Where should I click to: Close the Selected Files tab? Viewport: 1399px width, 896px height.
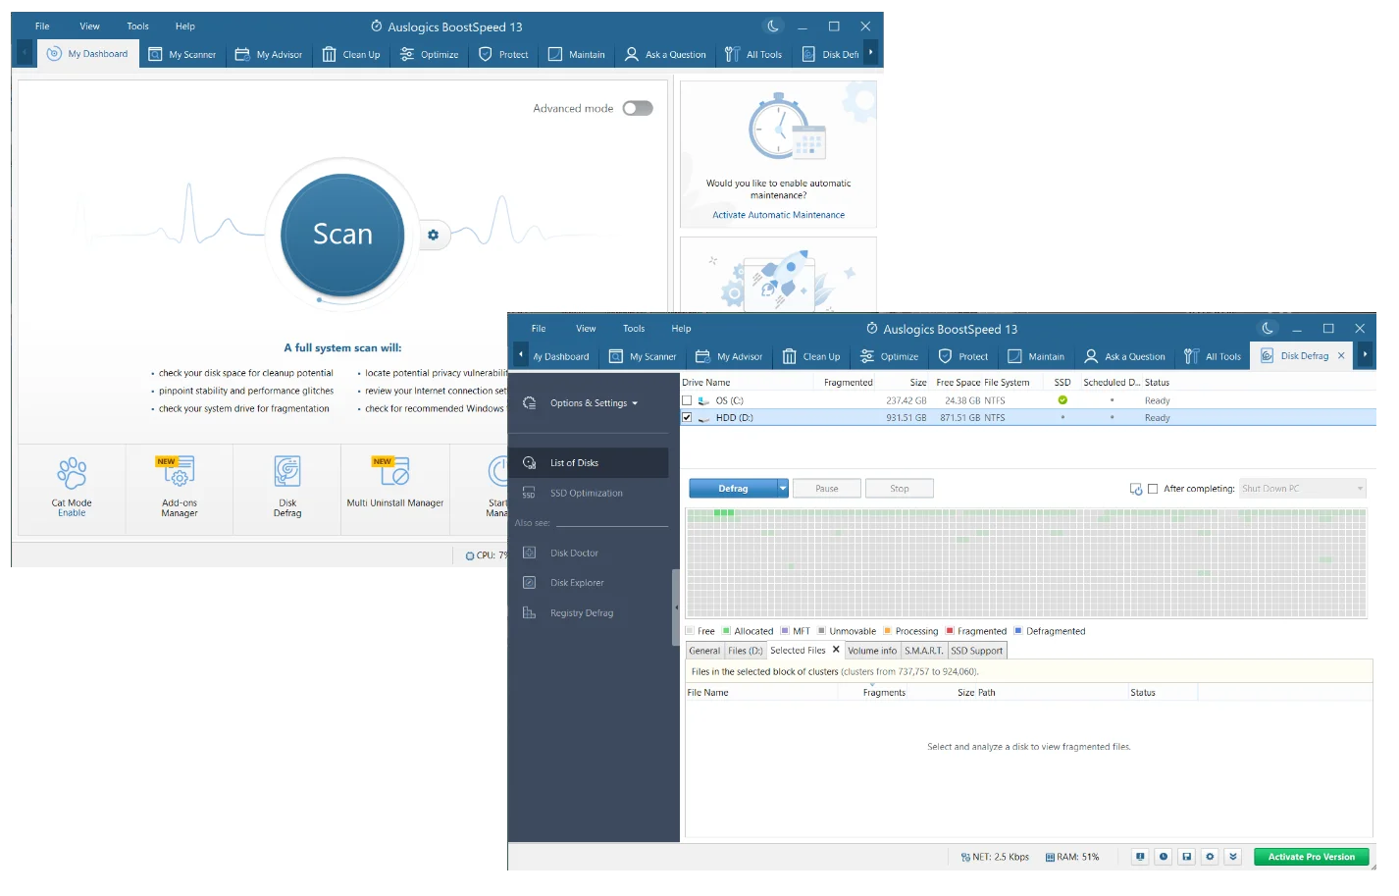[x=836, y=650]
